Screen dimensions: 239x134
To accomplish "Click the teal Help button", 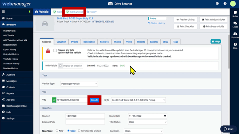I will pos(216,41).
